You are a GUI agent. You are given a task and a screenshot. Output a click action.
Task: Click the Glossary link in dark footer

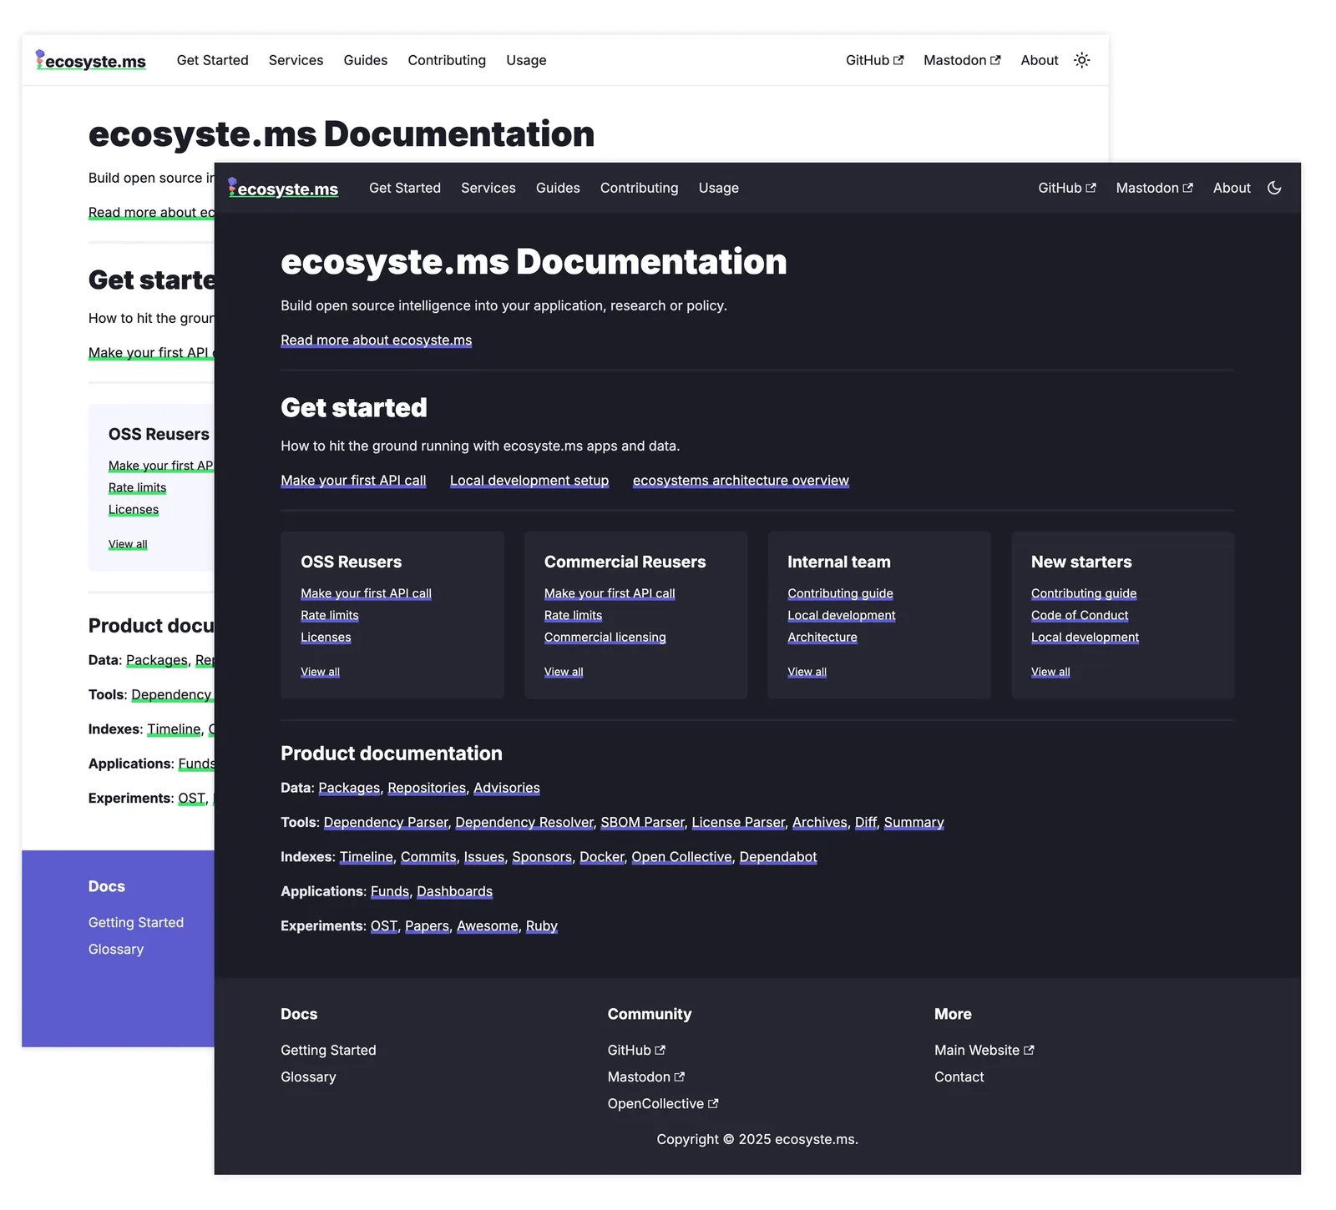[308, 1076]
